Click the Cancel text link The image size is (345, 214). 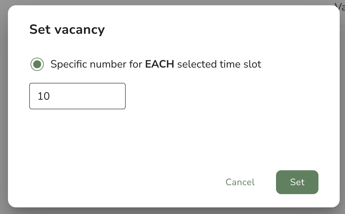pyautogui.click(x=240, y=182)
